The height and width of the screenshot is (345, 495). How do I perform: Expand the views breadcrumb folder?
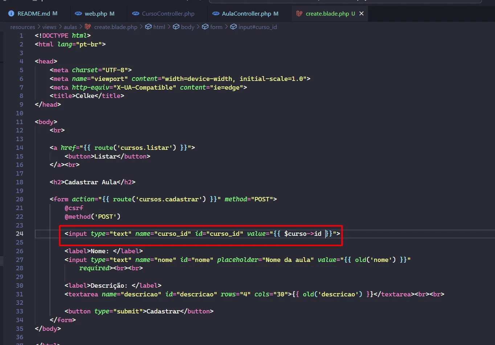click(49, 27)
